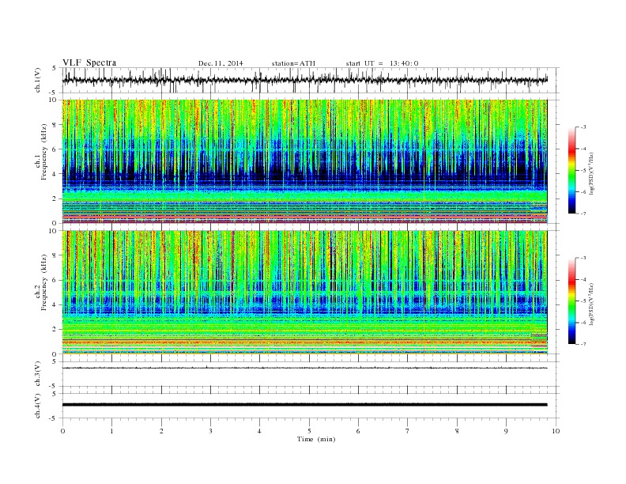Click the "ch.3(V)" axis label

(38, 374)
